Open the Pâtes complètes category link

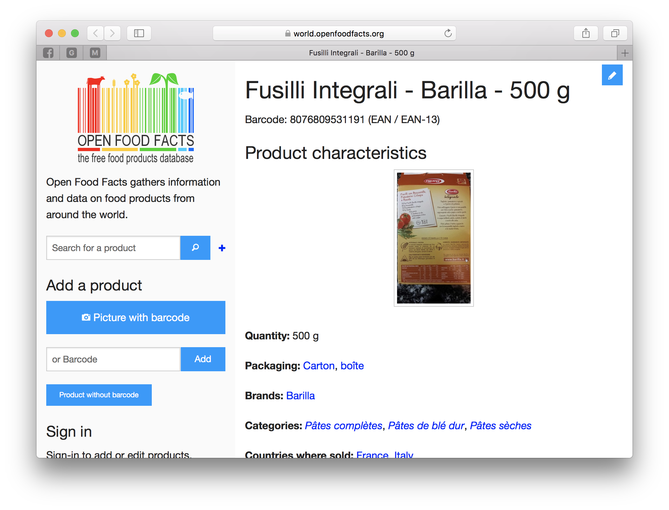(343, 425)
